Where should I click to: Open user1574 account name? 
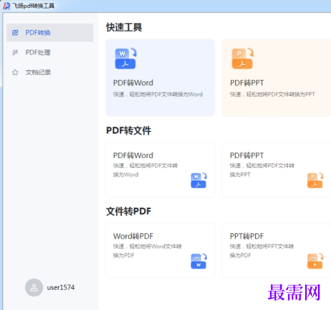61,287
